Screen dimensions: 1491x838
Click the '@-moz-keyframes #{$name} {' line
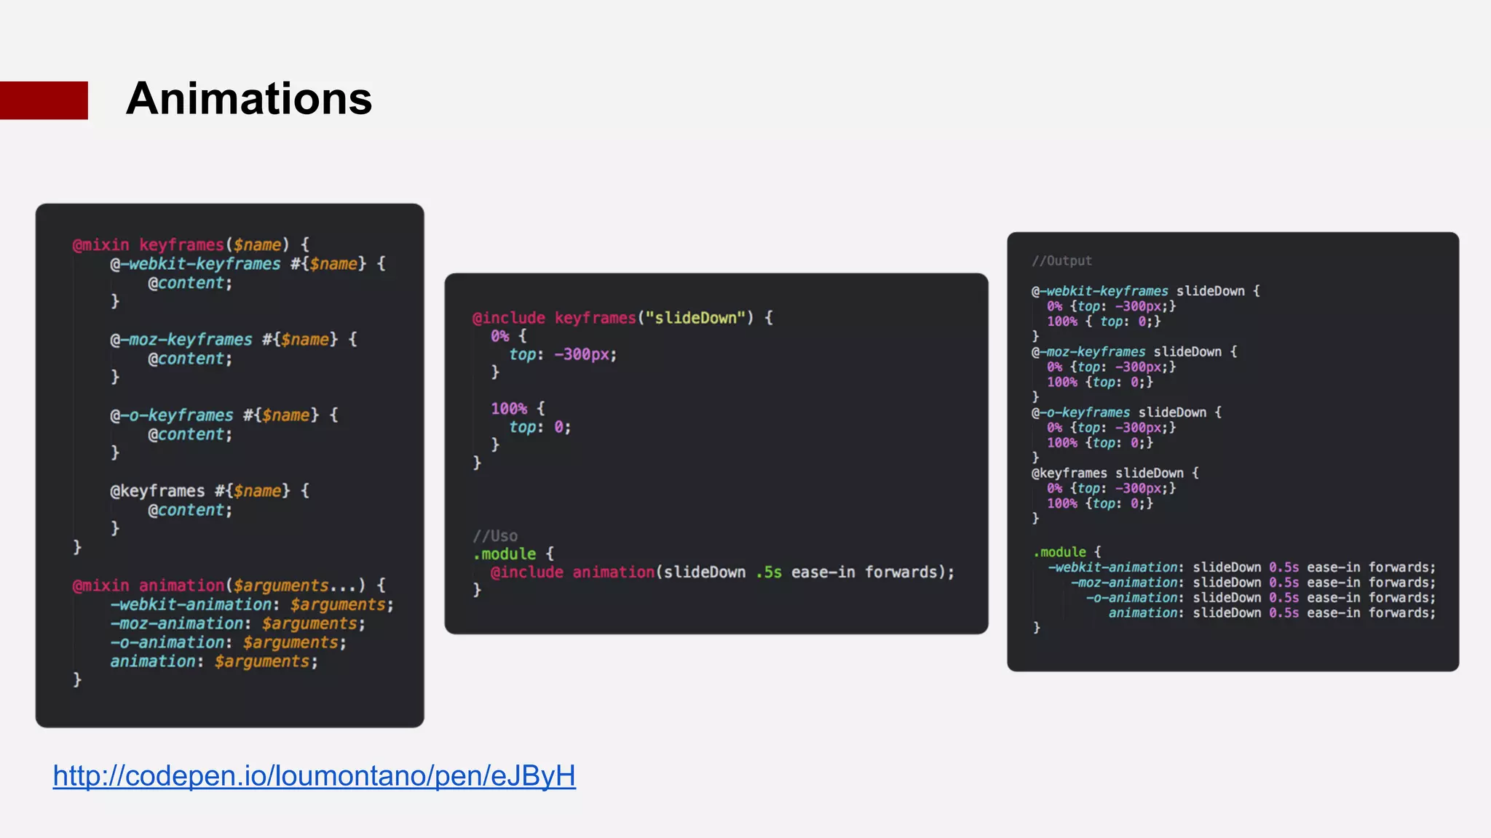coord(234,339)
